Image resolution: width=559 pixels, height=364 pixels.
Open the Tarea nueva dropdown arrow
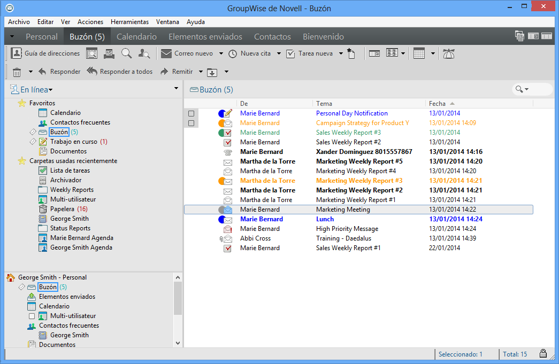341,54
